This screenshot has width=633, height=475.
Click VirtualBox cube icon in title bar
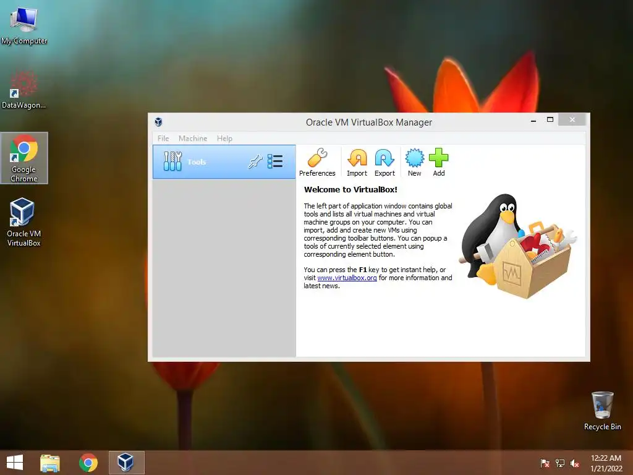click(159, 122)
